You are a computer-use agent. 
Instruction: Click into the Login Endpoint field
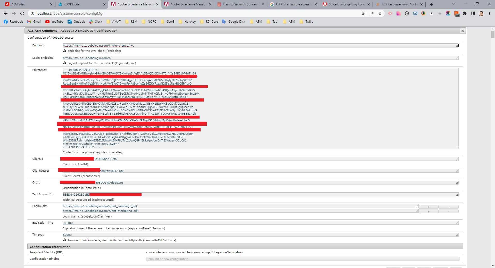click(x=261, y=58)
